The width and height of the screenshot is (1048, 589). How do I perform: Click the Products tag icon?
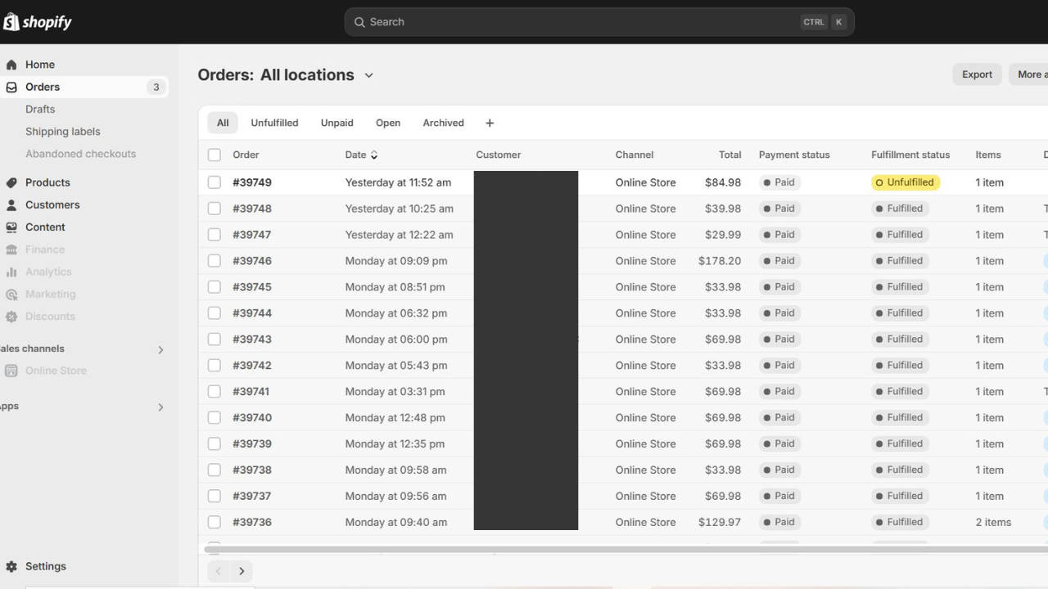[11, 182]
